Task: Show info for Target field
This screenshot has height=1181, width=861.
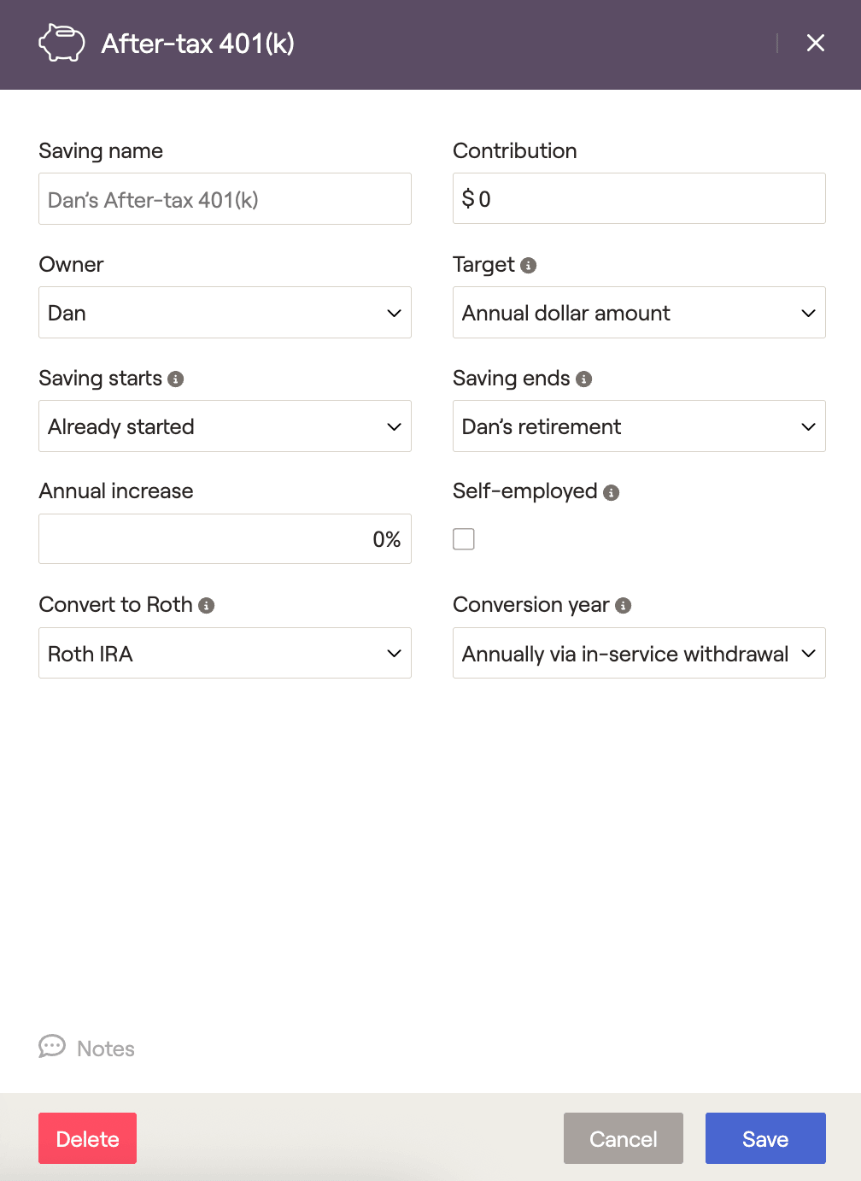Action: 529,266
